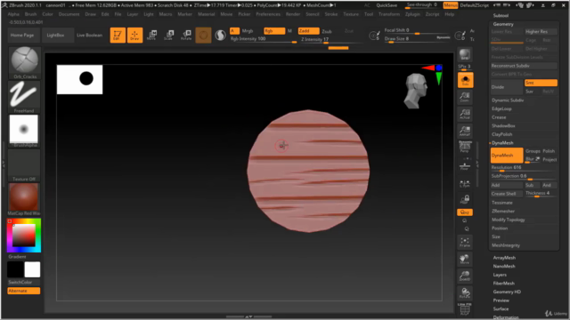
Task: Click the head-shaped camera view orientation model
Action: [416, 91]
